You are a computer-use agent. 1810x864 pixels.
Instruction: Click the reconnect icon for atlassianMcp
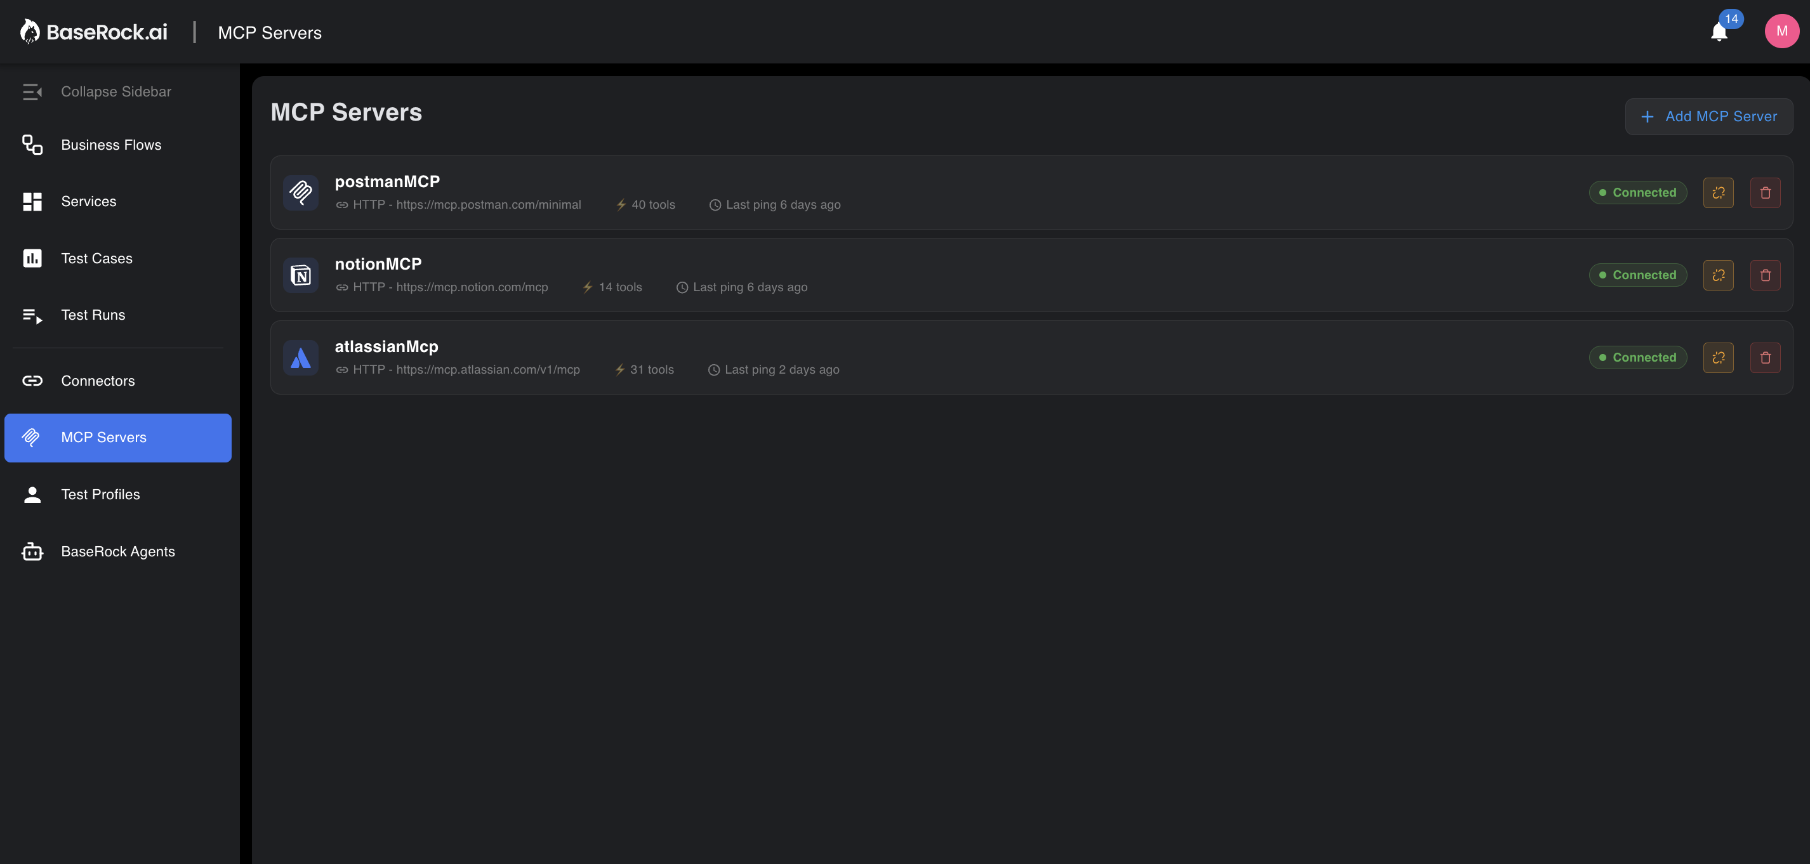point(1718,357)
